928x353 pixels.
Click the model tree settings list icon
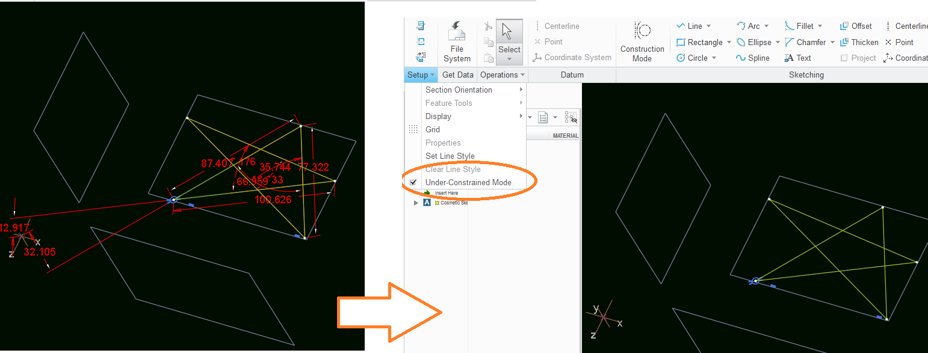[543, 117]
